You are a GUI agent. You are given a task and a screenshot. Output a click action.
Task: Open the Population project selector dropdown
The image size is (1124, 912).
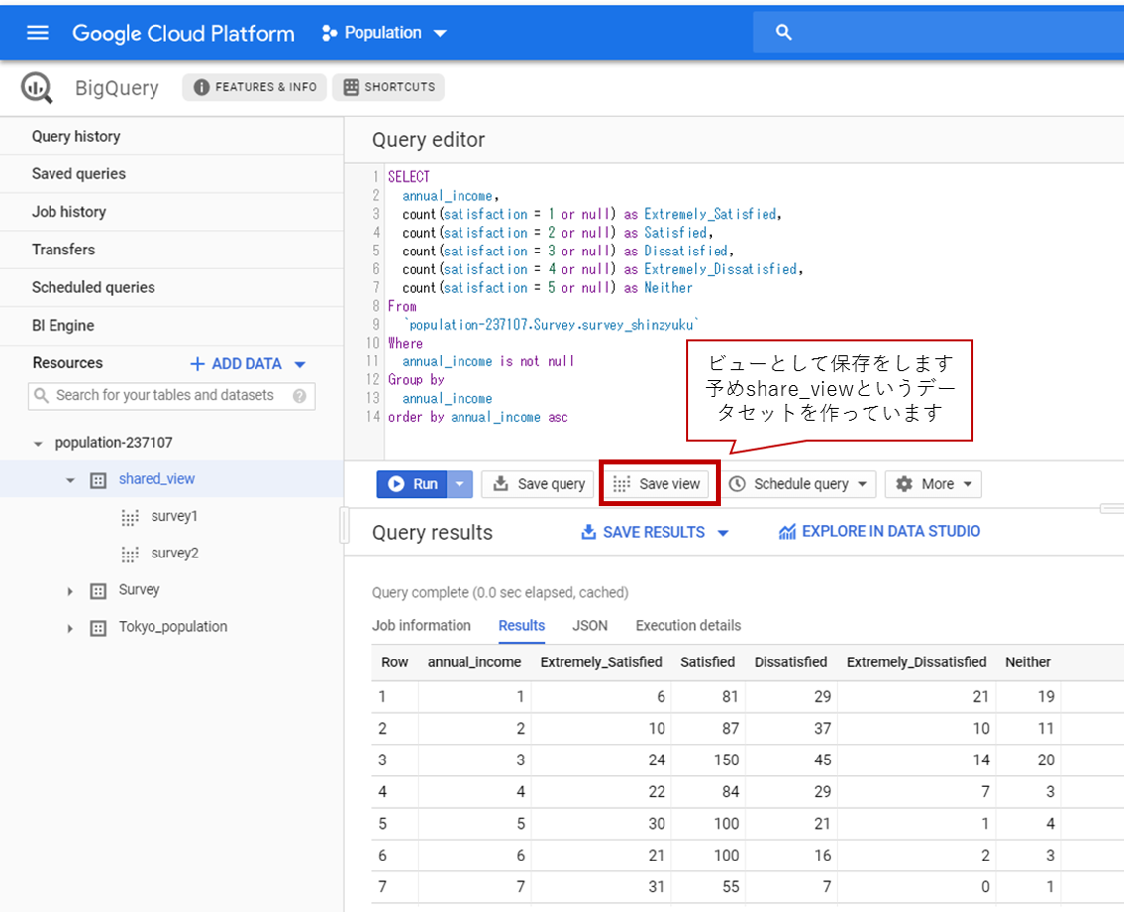click(x=384, y=33)
